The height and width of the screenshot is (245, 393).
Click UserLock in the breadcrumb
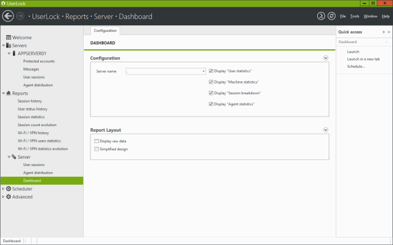[x=46, y=16]
